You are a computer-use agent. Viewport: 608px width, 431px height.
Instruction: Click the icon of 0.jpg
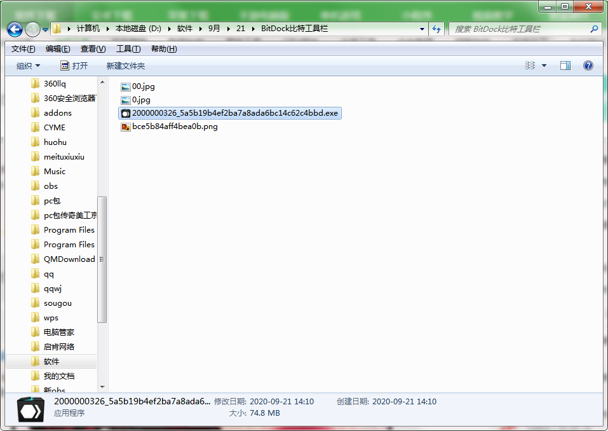[x=125, y=100]
